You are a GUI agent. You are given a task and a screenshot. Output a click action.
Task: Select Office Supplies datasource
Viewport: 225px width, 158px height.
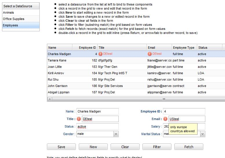(x=21, y=19)
